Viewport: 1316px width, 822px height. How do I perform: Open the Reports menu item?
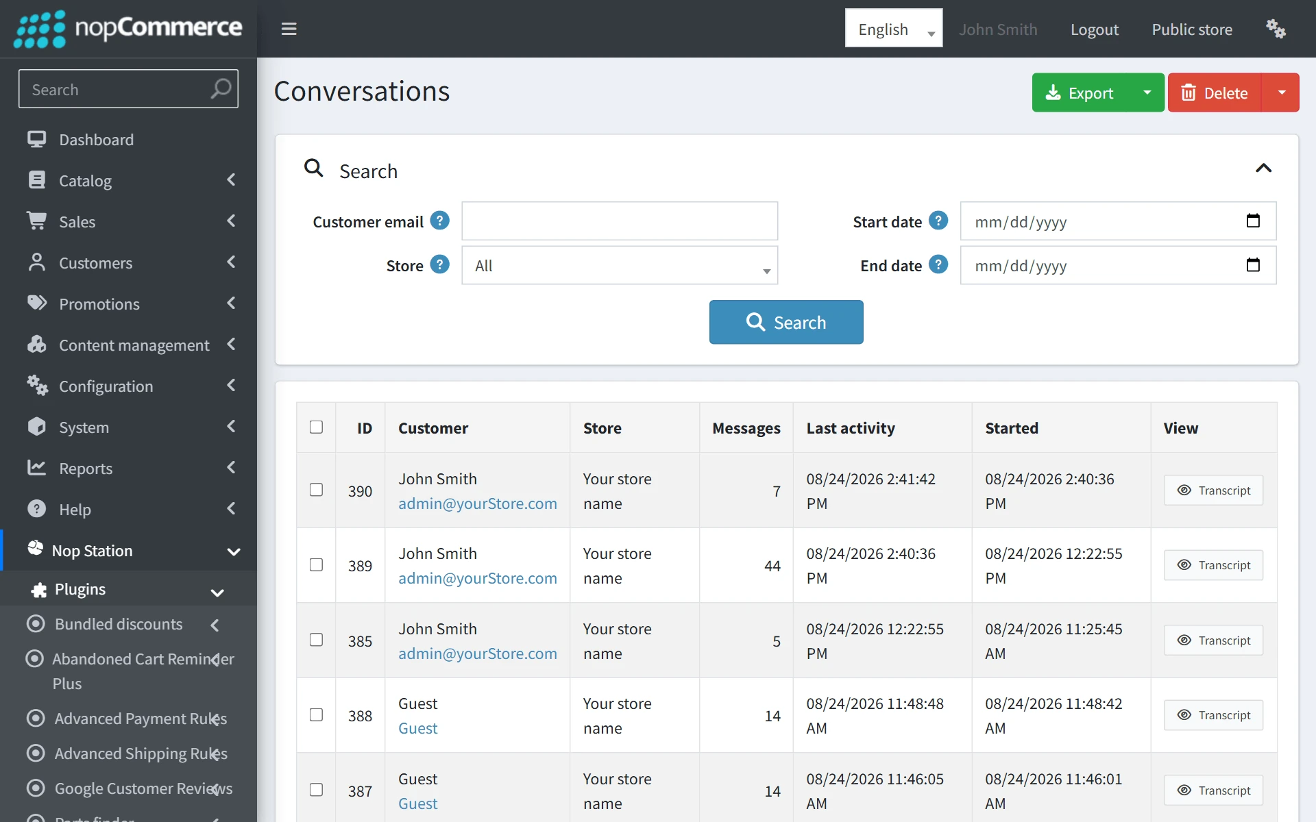coord(128,468)
